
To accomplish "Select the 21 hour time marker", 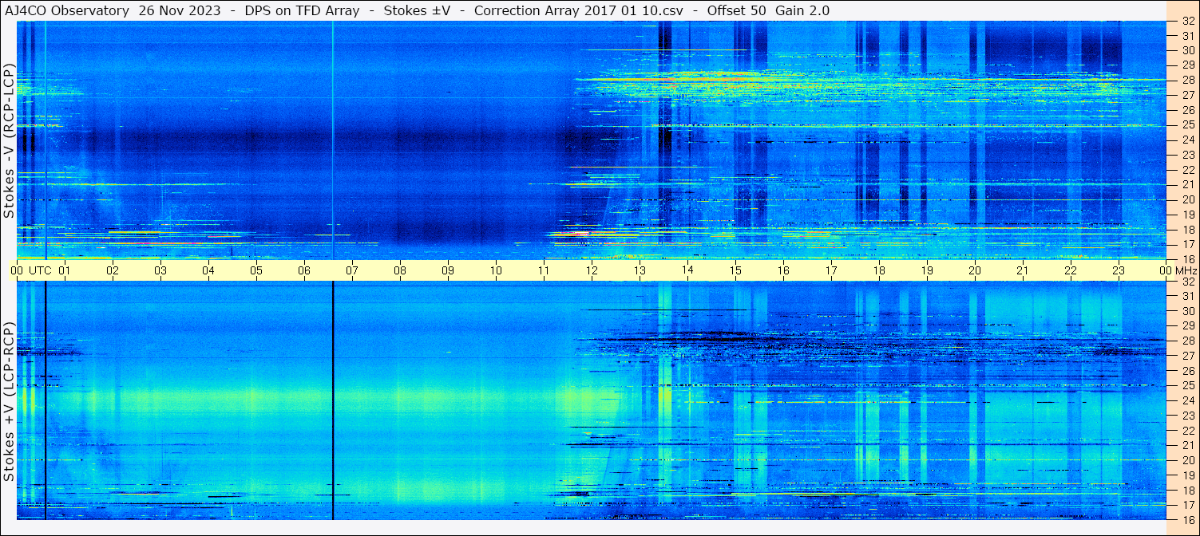I will click(1023, 270).
